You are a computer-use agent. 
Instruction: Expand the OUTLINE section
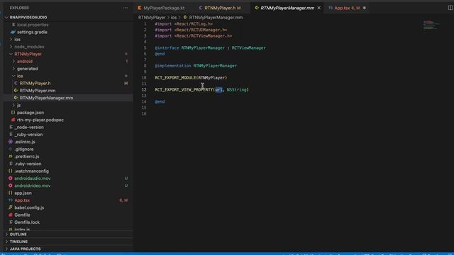[18, 234]
